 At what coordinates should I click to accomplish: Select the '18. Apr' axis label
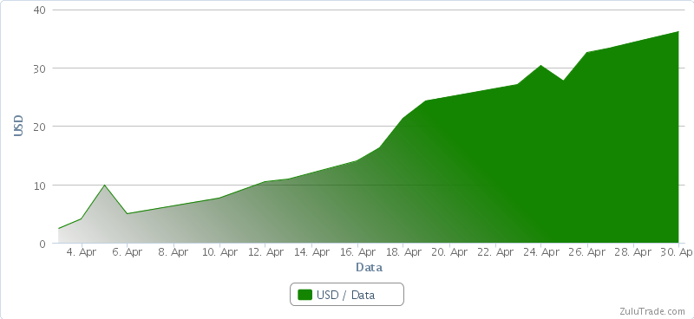point(403,252)
